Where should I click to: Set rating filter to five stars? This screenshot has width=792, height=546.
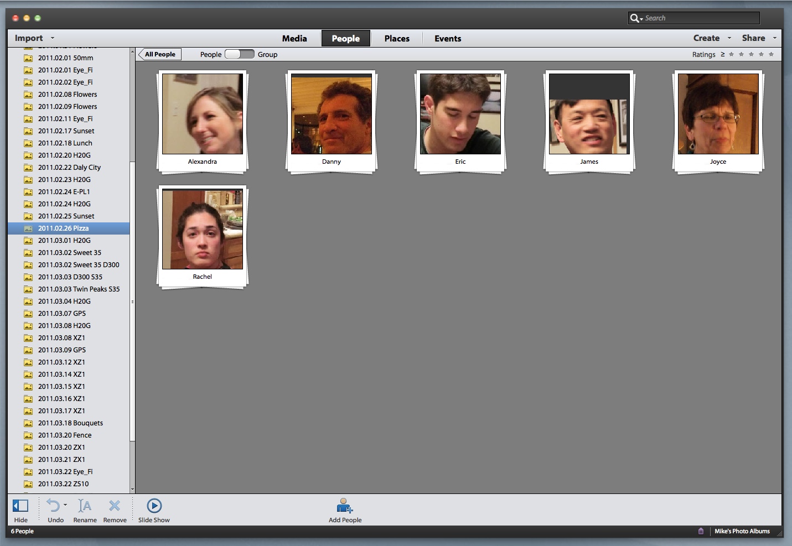(771, 54)
